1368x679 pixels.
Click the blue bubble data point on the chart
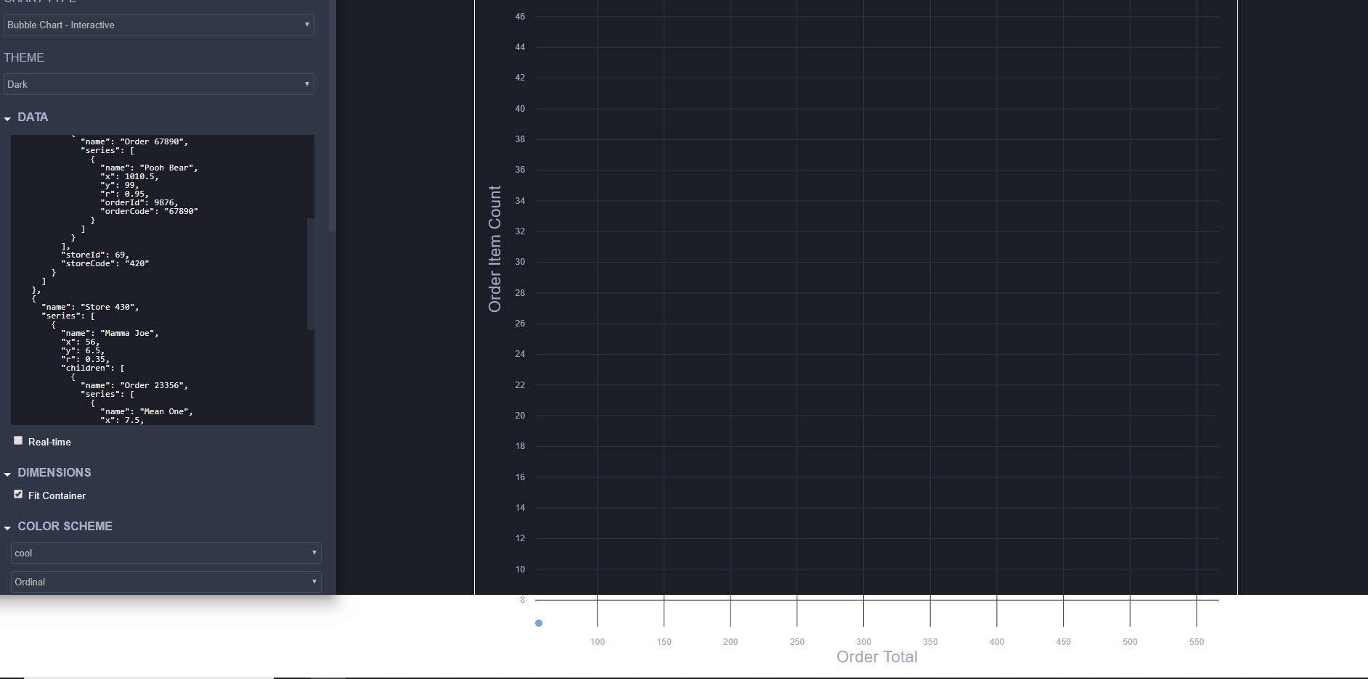(538, 622)
